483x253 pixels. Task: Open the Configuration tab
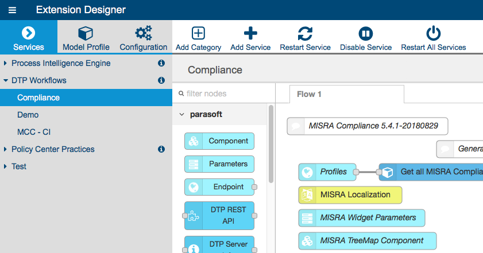pyautogui.click(x=143, y=37)
